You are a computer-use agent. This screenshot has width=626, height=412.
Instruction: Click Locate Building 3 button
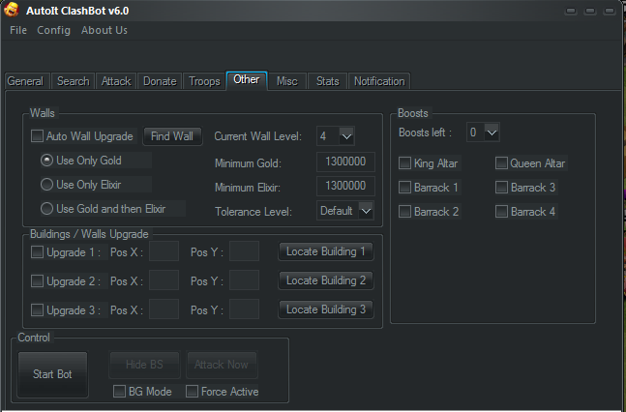(326, 309)
